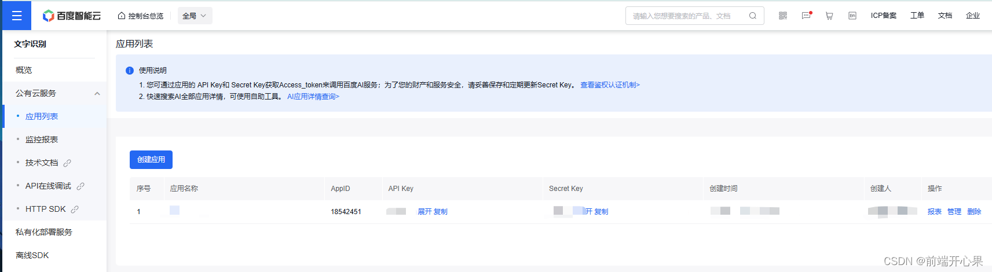
Task: Open the messages notification icon
Action: (806, 16)
